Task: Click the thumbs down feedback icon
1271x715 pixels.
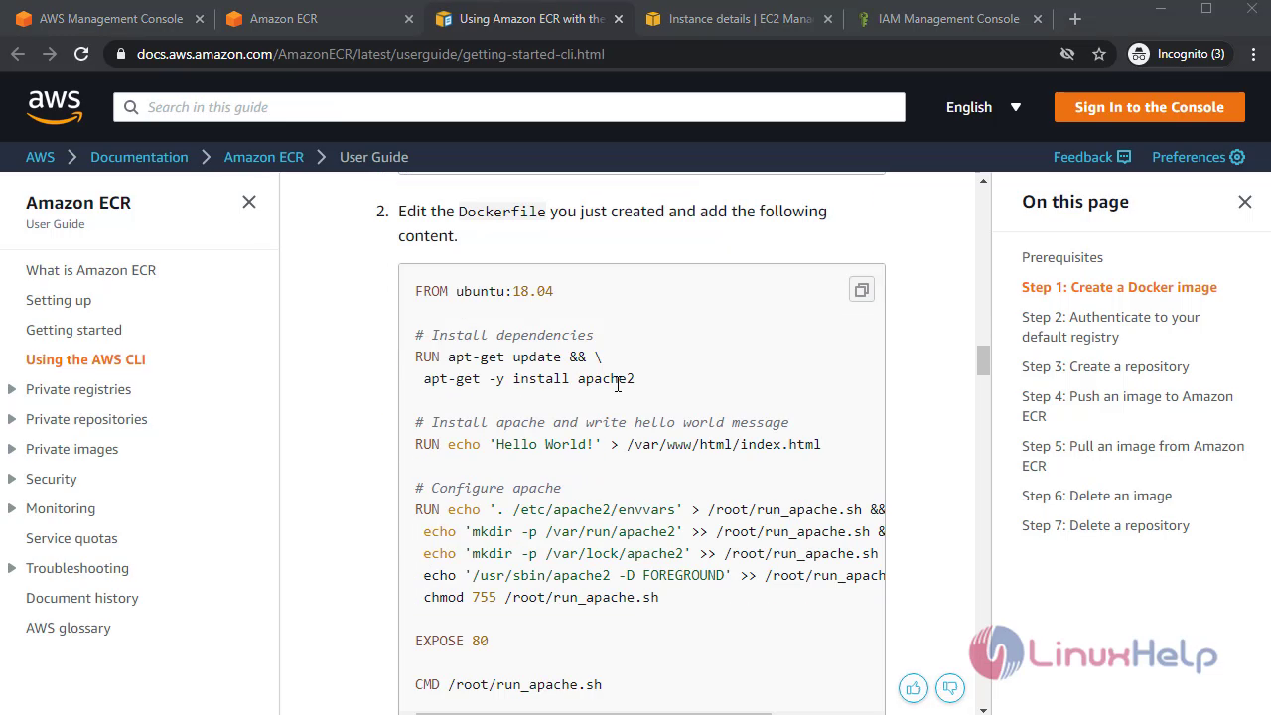Action: point(950,687)
